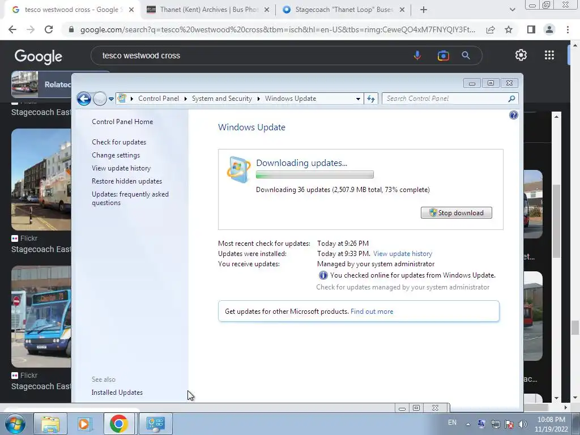The height and width of the screenshot is (435, 580).
Task: Click the Windows Update shield icon
Action: click(238, 170)
